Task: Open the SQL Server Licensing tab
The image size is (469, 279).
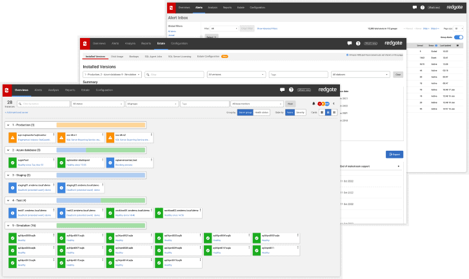Action: (x=179, y=57)
